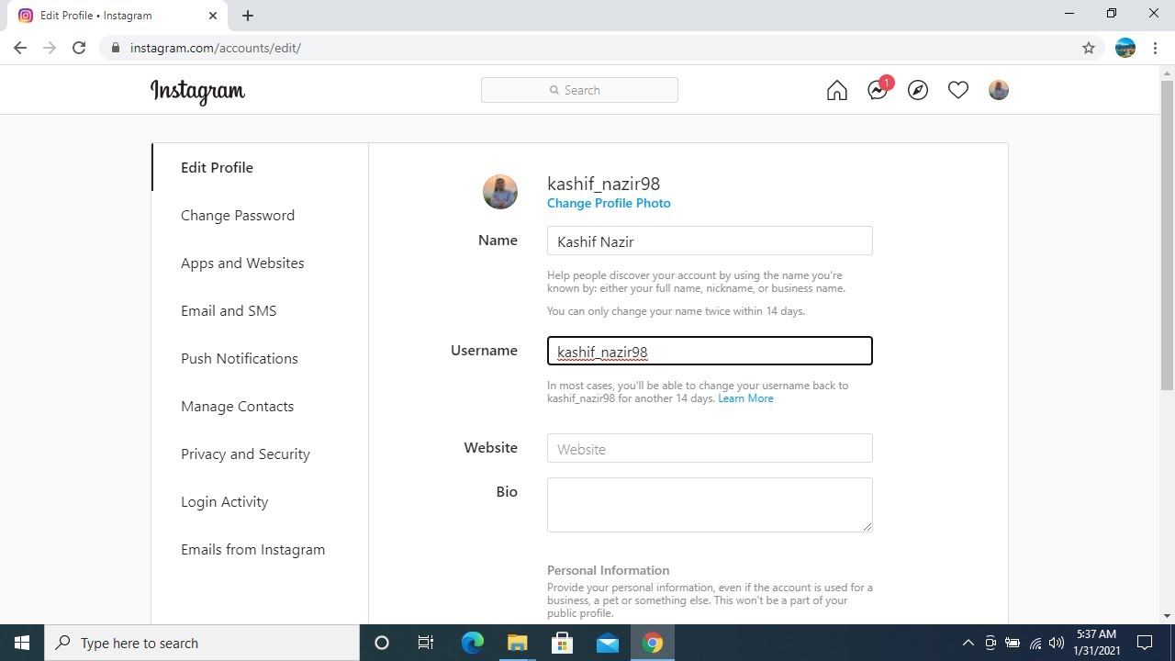The height and width of the screenshot is (661, 1175).
Task: Open Change Password settings
Action: (x=238, y=215)
